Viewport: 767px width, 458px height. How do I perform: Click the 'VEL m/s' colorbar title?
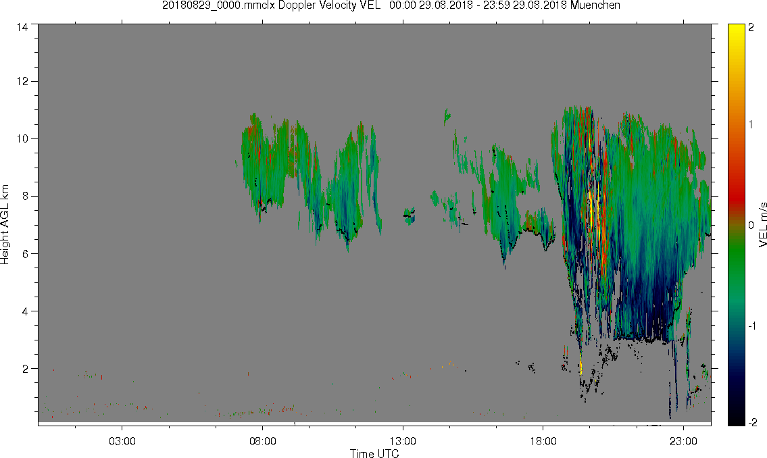762,224
